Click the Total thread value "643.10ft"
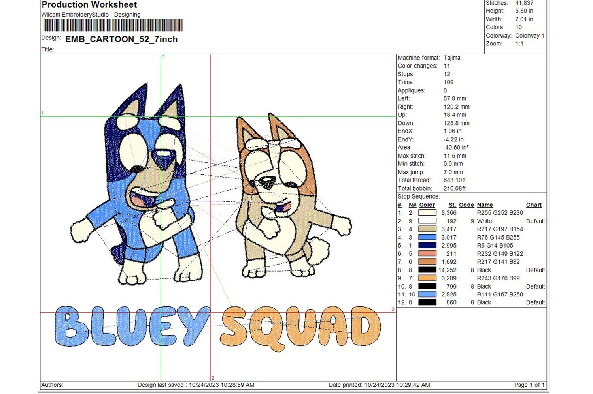Screen dimensions: 593x394 click(455, 180)
